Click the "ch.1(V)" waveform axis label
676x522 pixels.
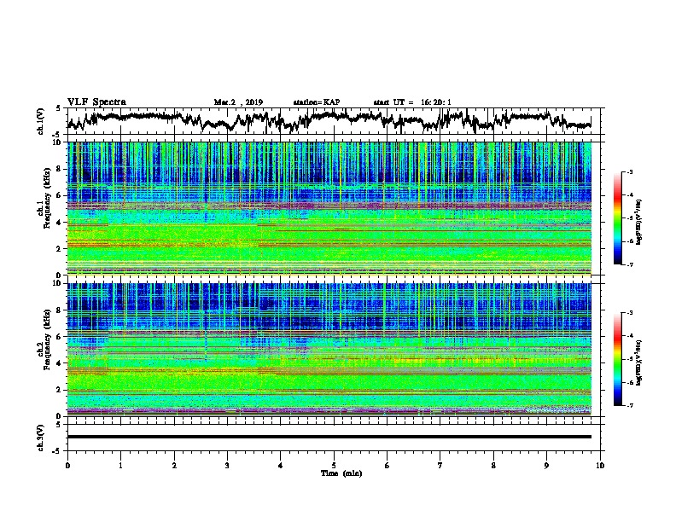[x=41, y=121]
